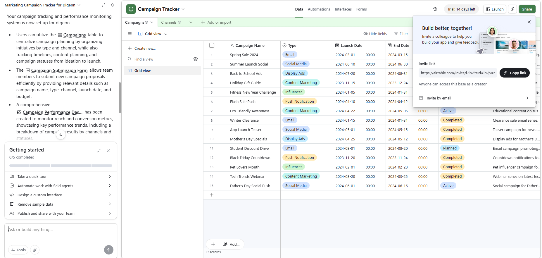Click the Grid view icon in sidebar list
Viewport: 542px width, 258px height.
tap(130, 70)
